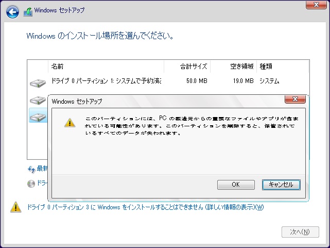Viewport: 330px width, 248px height.
Task: Click the 最新 refresh link
Action: click(42, 169)
